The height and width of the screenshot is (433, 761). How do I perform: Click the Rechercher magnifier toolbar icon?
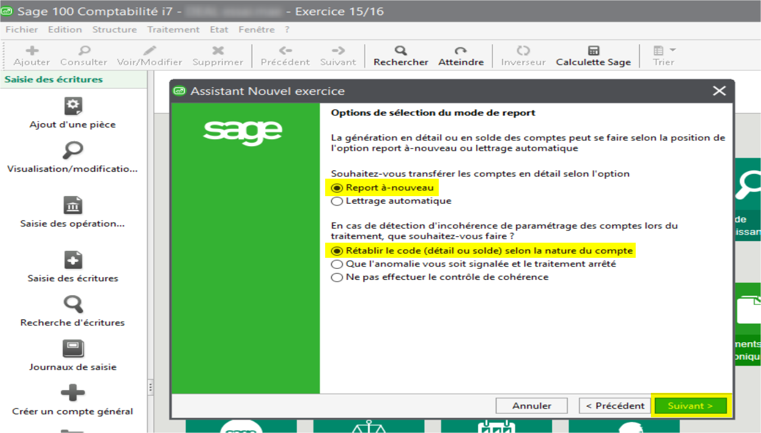pos(401,51)
